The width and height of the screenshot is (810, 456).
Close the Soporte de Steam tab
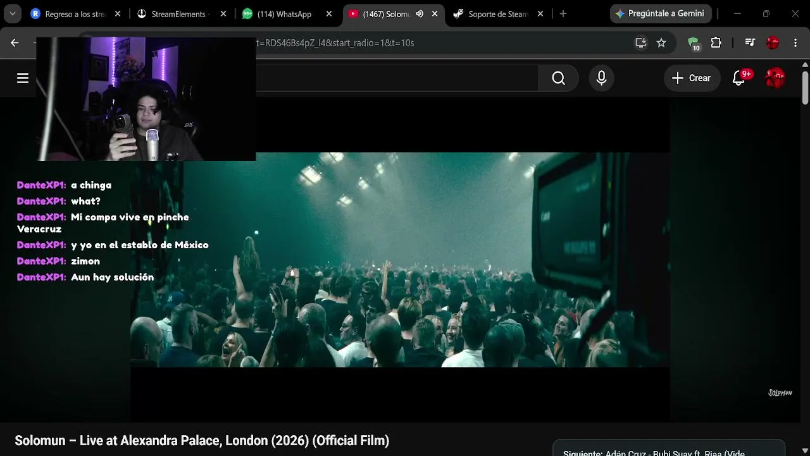click(x=540, y=14)
